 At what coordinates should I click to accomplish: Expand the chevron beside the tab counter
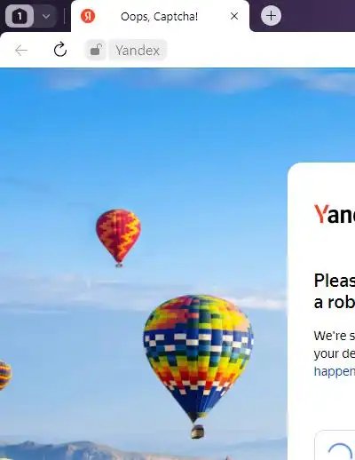46,16
